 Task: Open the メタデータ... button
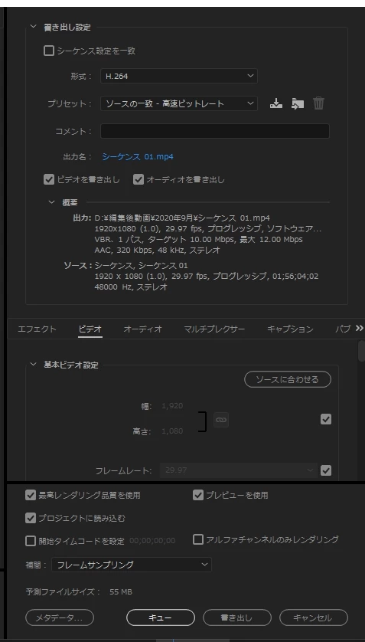(60, 617)
